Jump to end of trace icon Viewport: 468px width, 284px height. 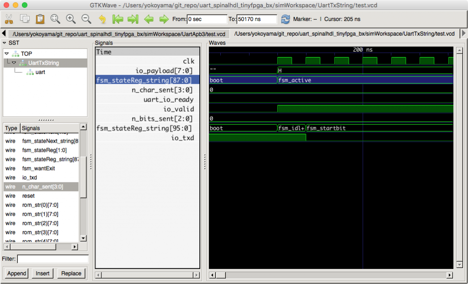click(133, 19)
